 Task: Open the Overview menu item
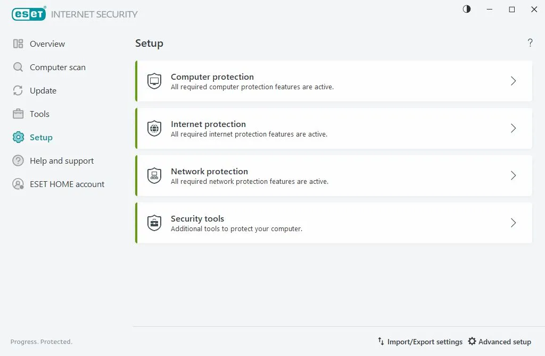(x=47, y=44)
